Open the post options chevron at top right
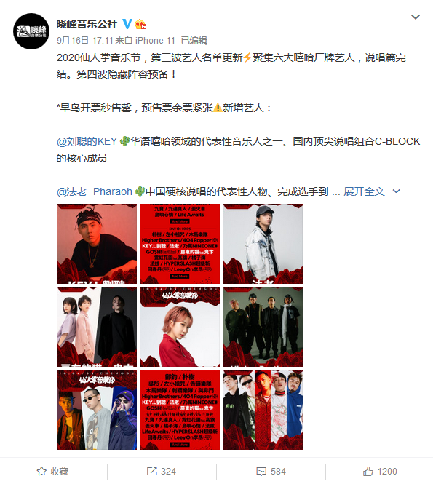This screenshot has height=484, width=433. pyautogui.click(x=416, y=17)
